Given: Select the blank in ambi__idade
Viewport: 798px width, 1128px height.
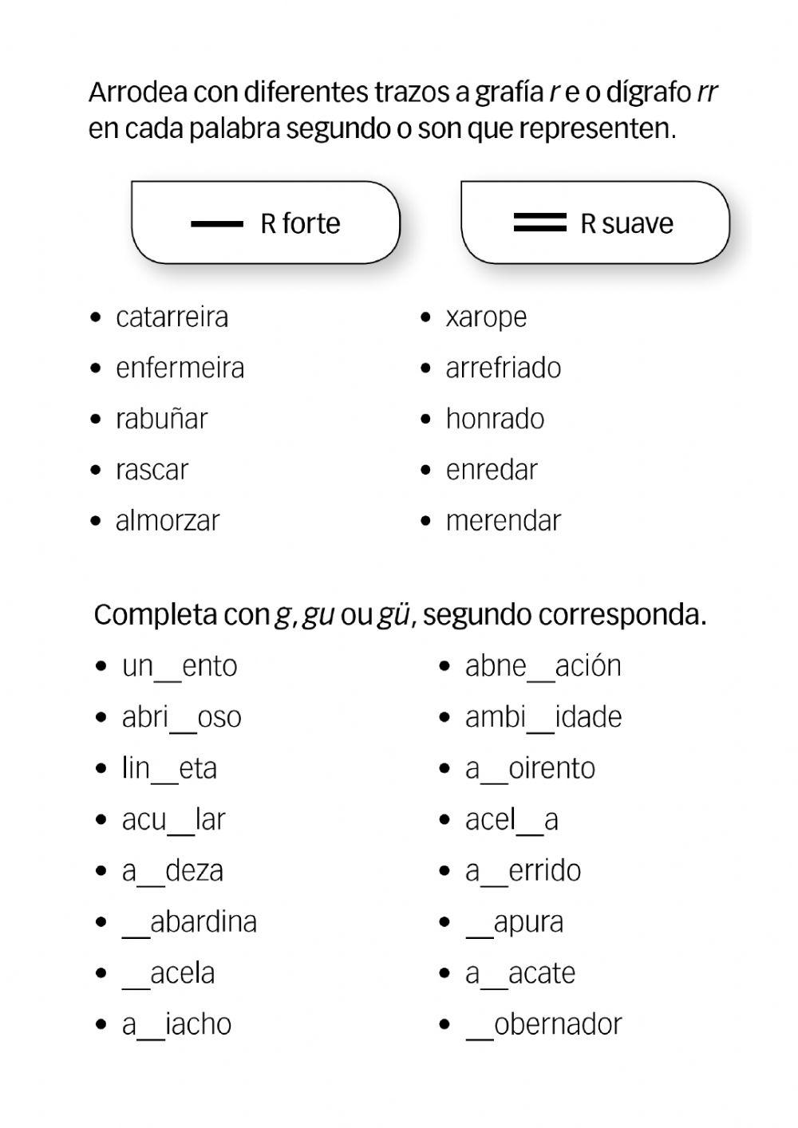Looking at the screenshot, I should [540, 720].
